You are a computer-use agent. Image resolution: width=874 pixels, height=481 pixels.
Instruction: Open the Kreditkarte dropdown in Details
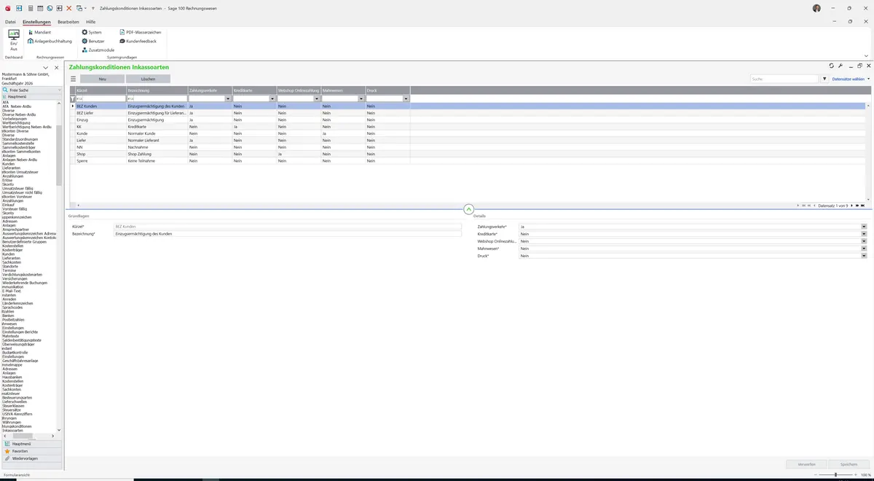tap(864, 234)
